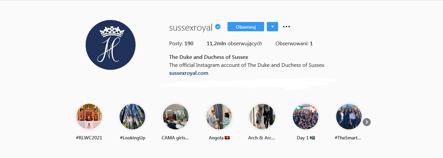Click the blue verified badge
Screen dimensions: 443x158
[218, 27]
